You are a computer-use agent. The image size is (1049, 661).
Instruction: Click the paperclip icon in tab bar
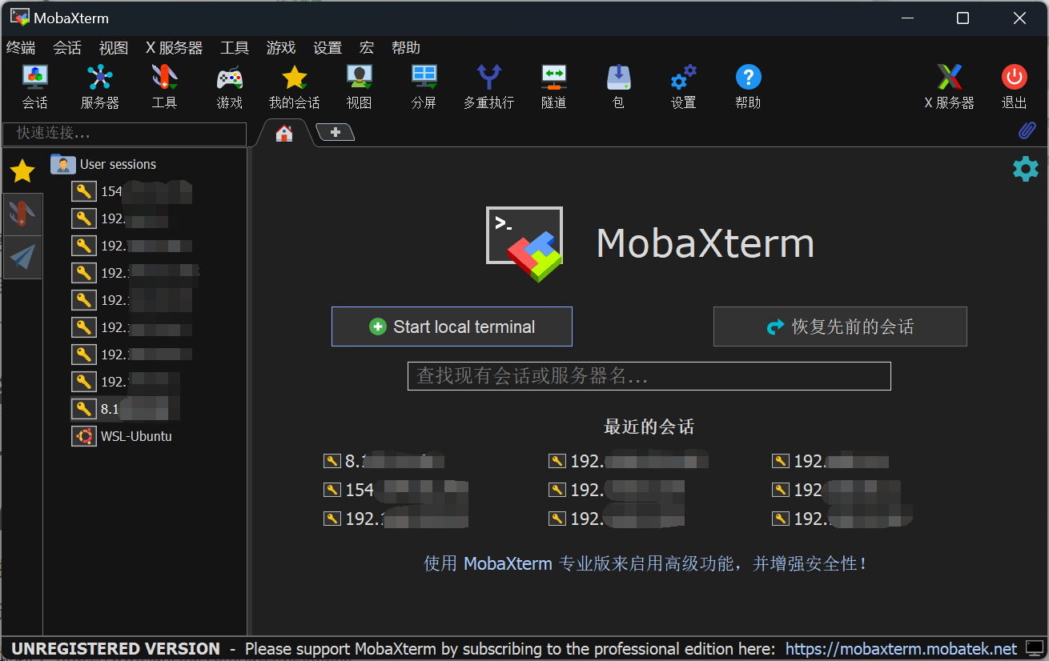click(1027, 130)
